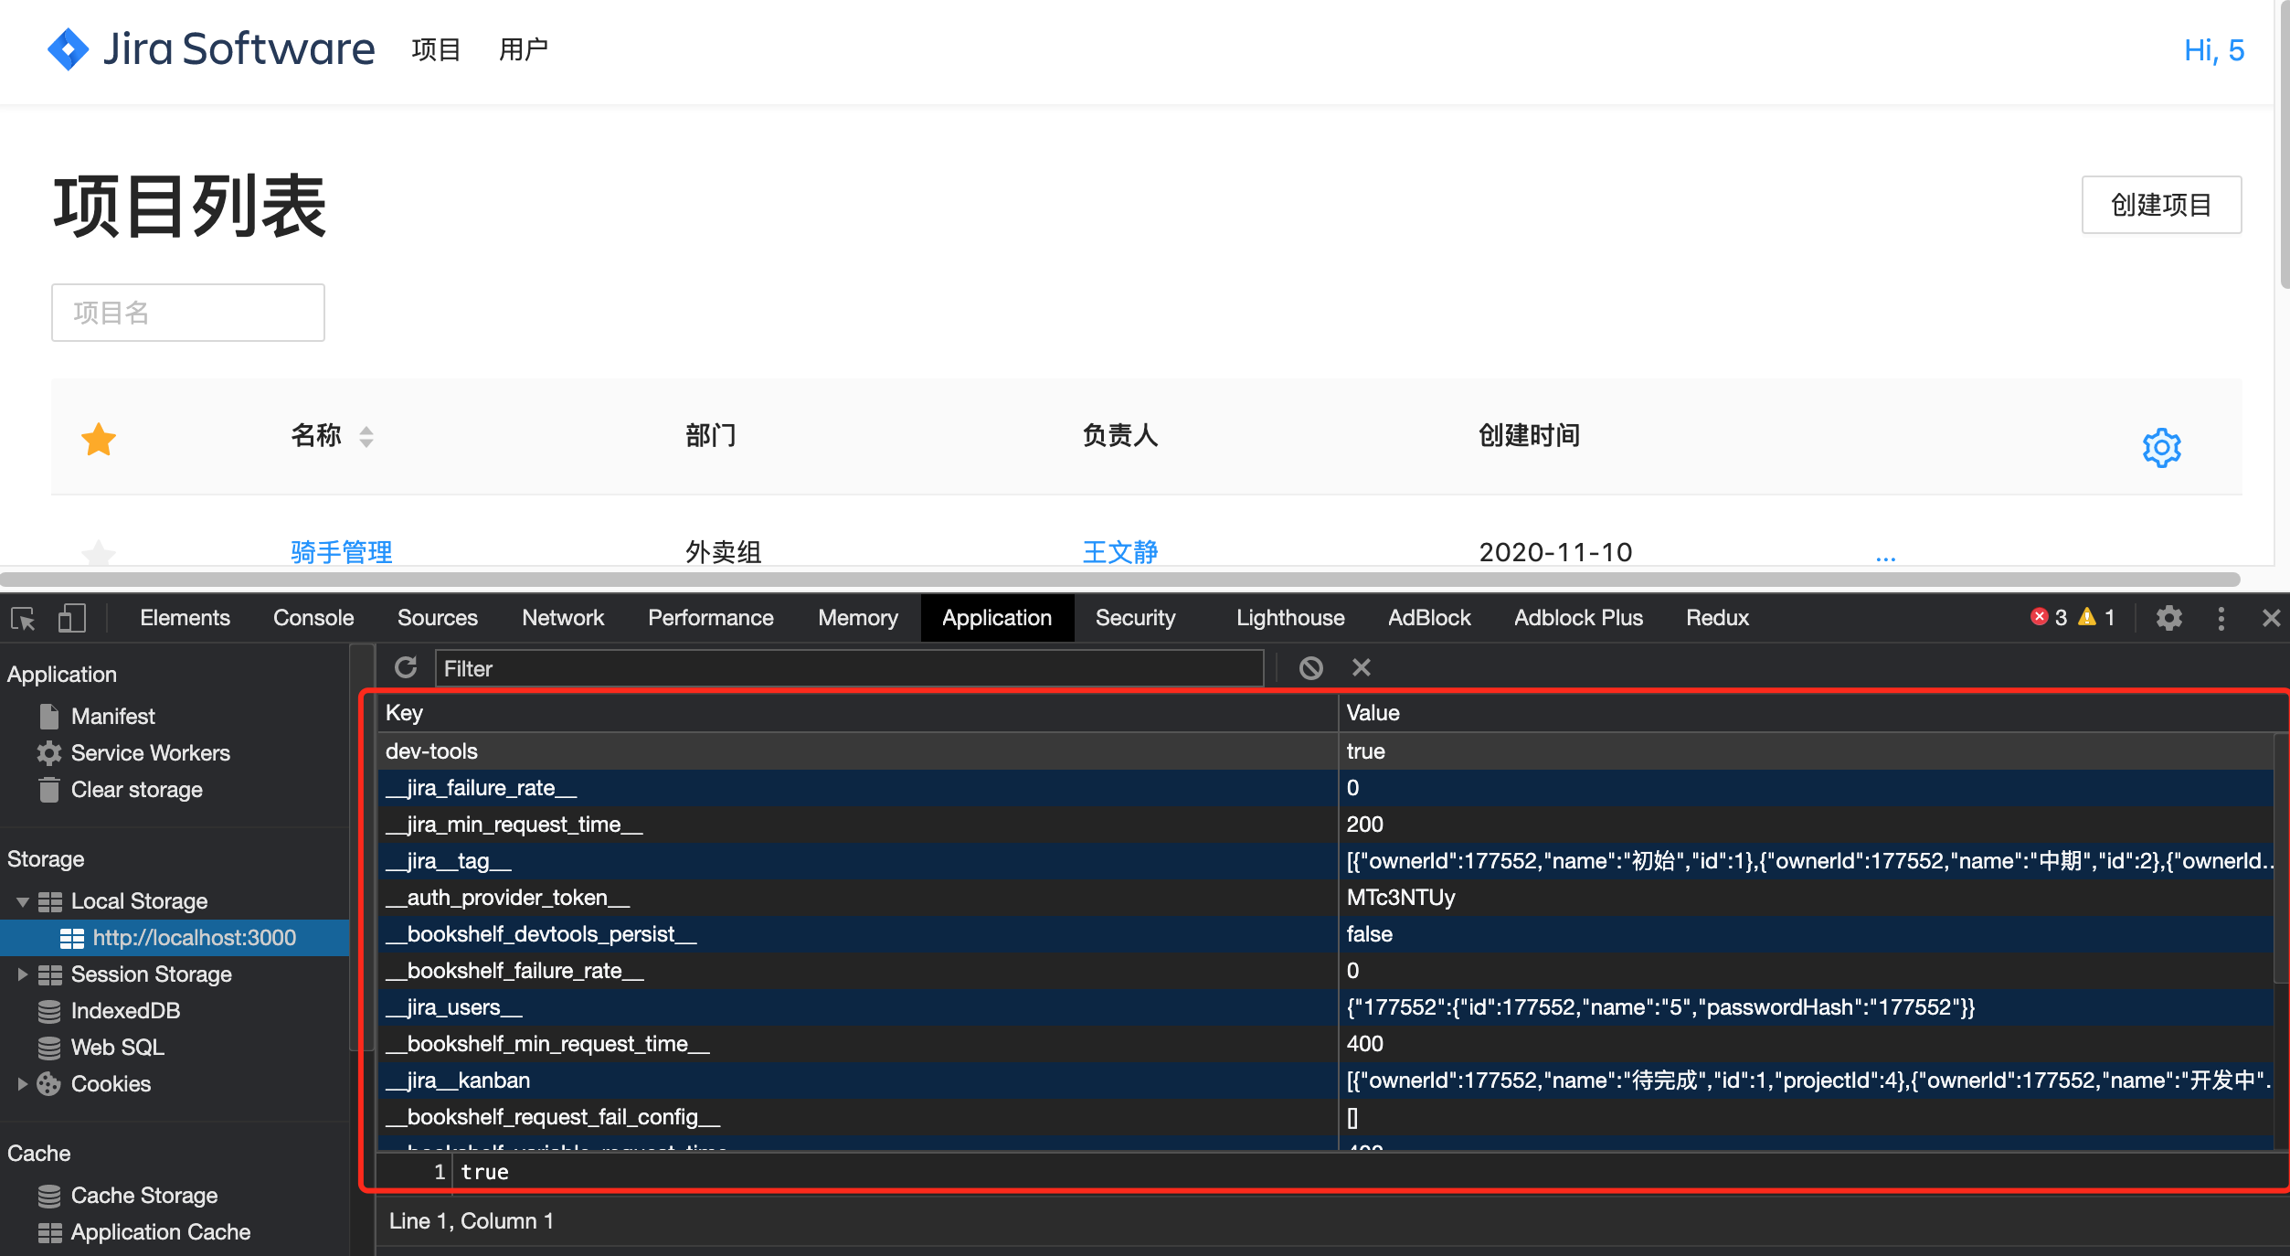
Task: Expand the Session Storage section
Action: click(22, 974)
